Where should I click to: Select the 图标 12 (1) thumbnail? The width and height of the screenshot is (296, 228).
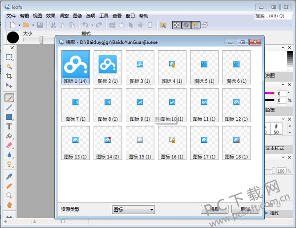pos(236,105)
